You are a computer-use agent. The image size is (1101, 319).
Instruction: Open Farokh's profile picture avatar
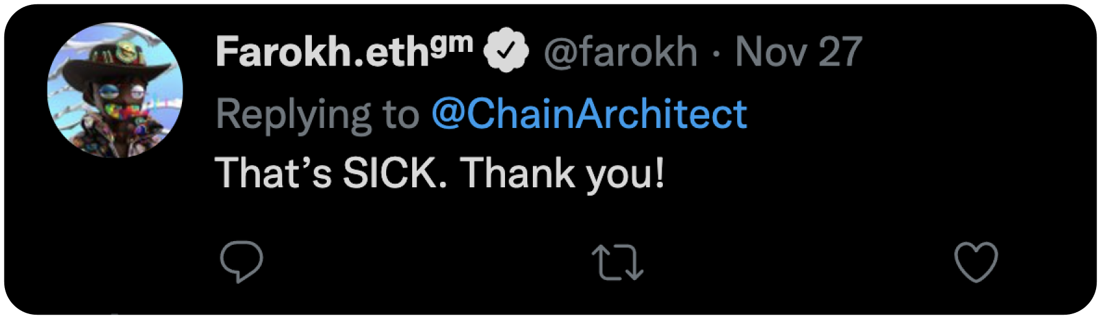click(115, 90)
